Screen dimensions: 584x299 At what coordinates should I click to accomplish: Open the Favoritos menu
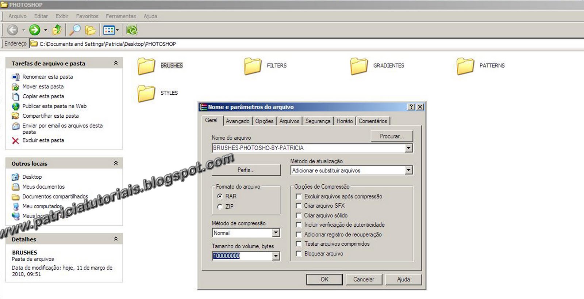tap(87, 16)
